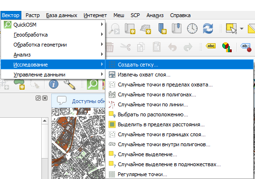255x179 pixels.
Task: Expand the Управление данными submenu
Action: (x=53, y=75)
